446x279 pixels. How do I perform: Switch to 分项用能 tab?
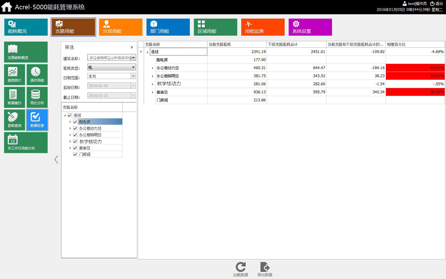(x=120, y=27)
